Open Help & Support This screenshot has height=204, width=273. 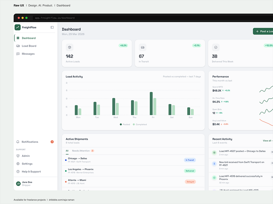point(35,172)
